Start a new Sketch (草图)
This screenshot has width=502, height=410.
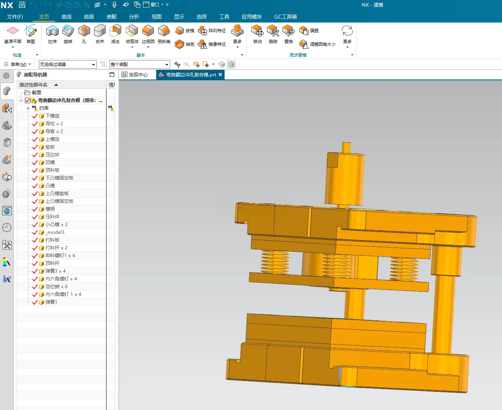(x=31, y=34)
